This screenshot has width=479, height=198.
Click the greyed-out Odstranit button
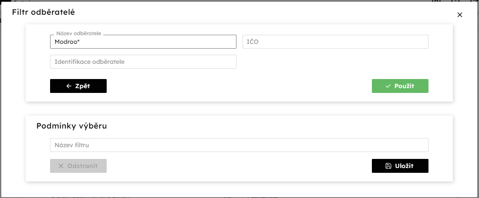78,166
